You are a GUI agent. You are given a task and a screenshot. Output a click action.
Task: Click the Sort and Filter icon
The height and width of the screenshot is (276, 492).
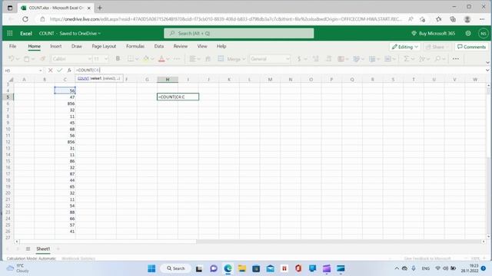422,58
